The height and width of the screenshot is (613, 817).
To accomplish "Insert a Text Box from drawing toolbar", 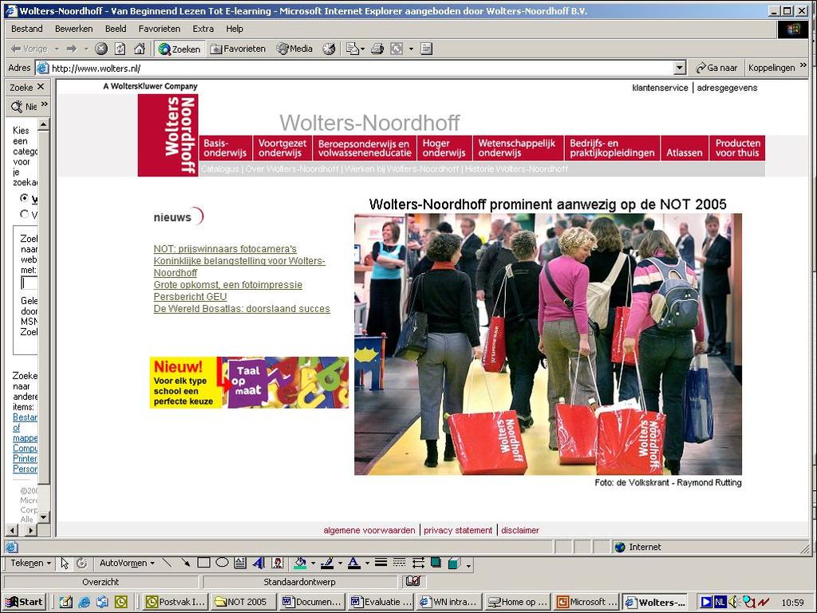I will [240, 563].
